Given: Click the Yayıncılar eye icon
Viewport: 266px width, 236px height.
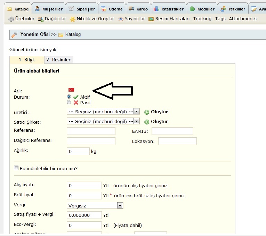Looking at the screenshot, I should click(x=121, y=19).
